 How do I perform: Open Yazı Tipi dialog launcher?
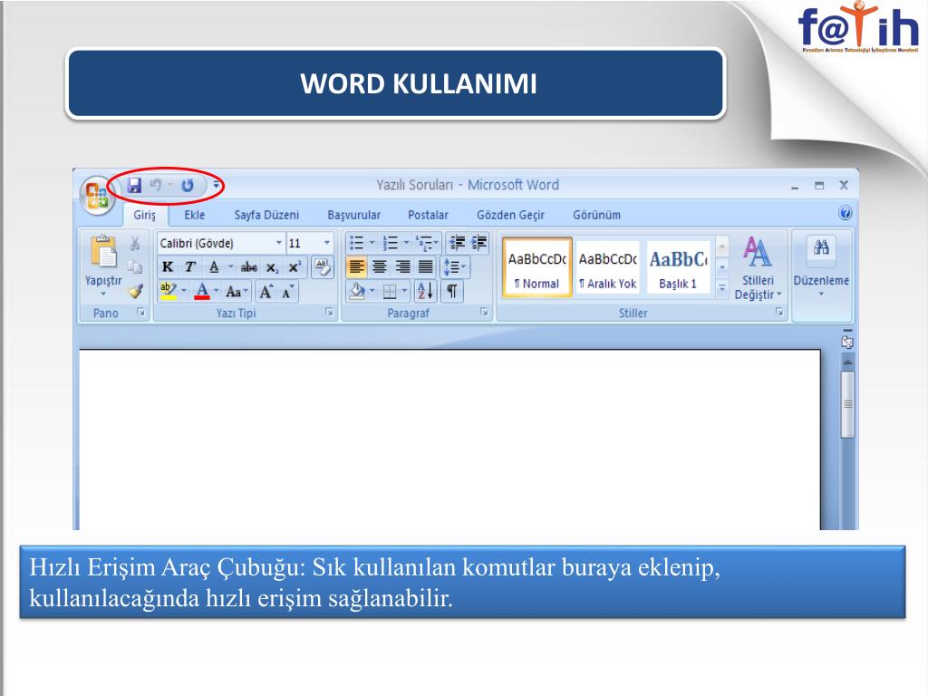tap(329, 312)
